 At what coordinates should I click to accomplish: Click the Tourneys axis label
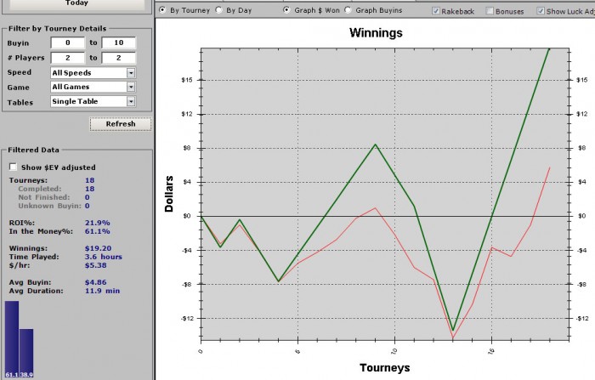(x=385, y=367)
